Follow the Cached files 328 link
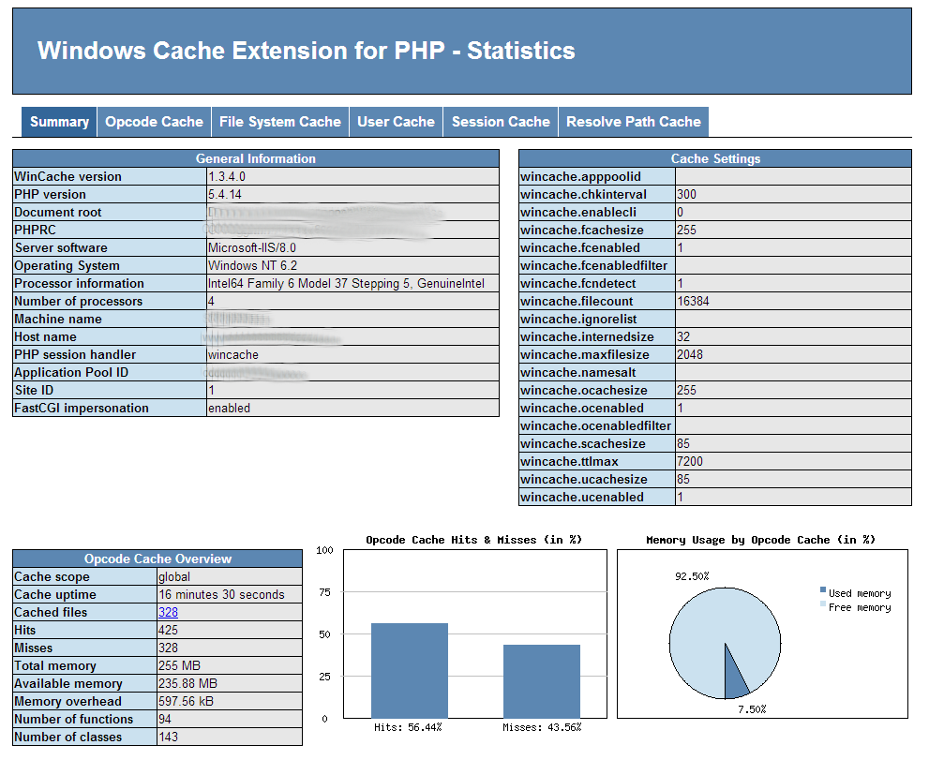This screenshot has height=760, width=929. coord(168,613)
